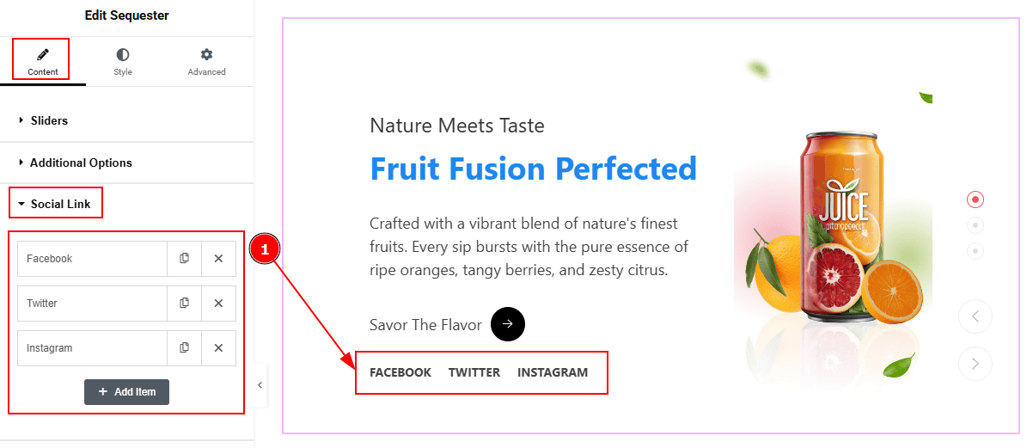The height and width of the screenshot is (448, 1027).
Task: Go to previous slide with left chevron
Action: click(975, 317)
